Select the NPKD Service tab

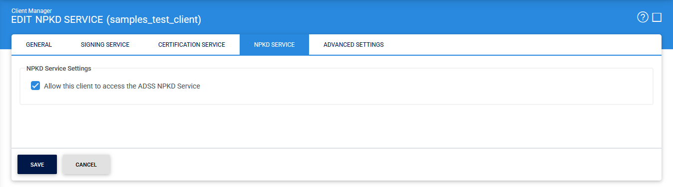coord(274,45)
